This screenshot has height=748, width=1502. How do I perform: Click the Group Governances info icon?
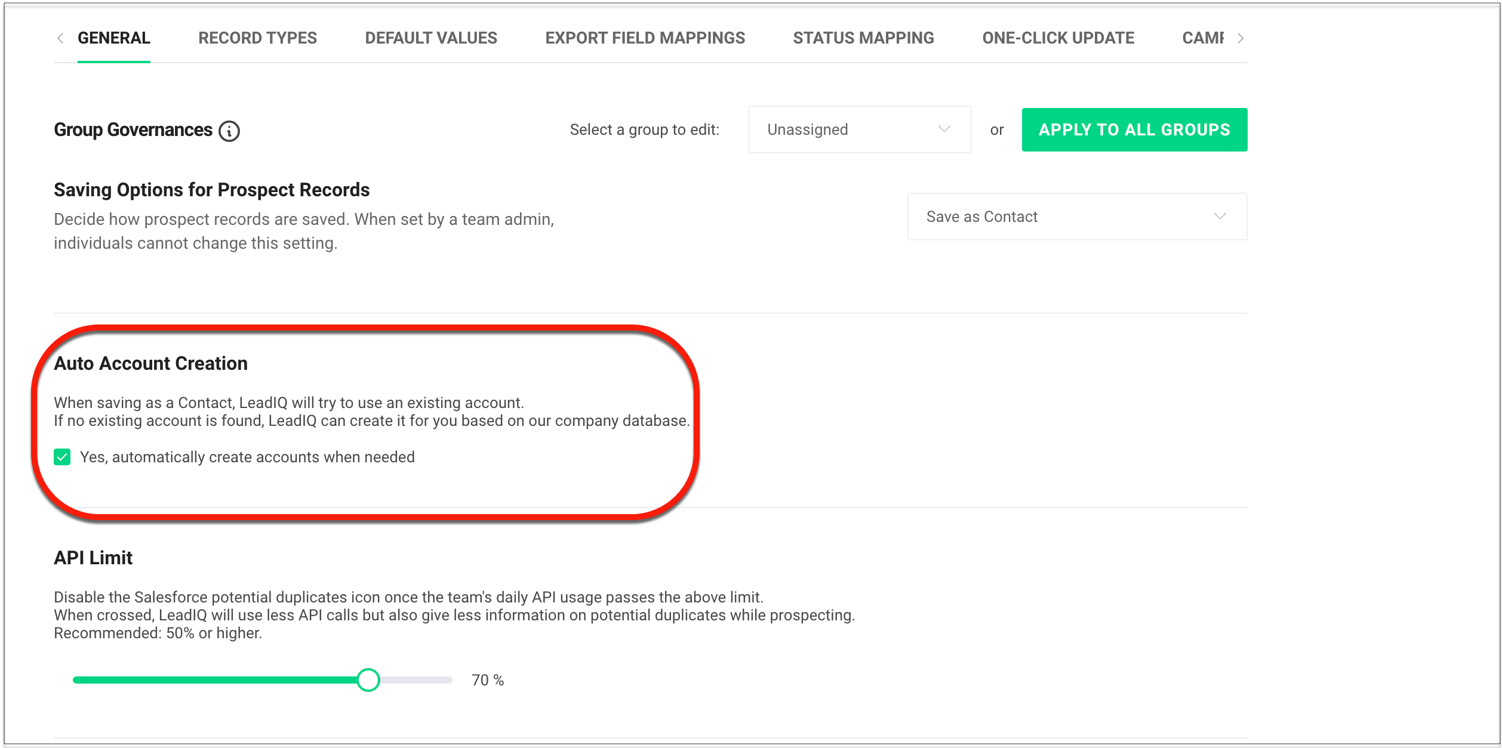(x=229, y=131)
